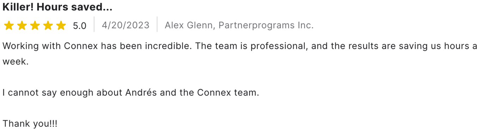Click the review title 'Killer! Hours saved...'
The image size is (482, 132).
click(x=57, y=7)
